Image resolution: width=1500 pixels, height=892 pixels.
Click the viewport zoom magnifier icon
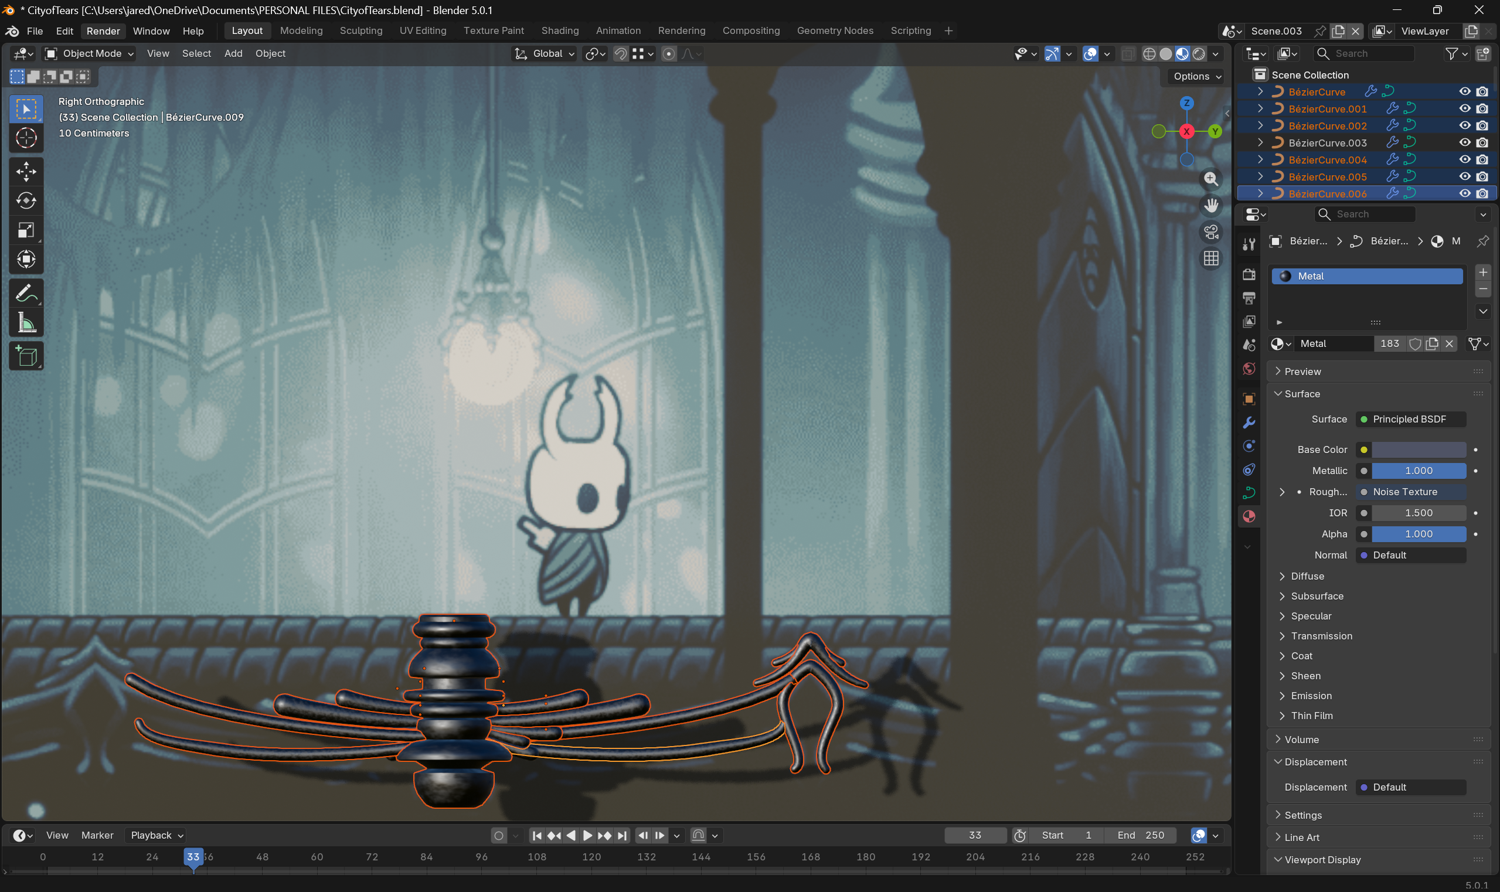click(1211, 179)
